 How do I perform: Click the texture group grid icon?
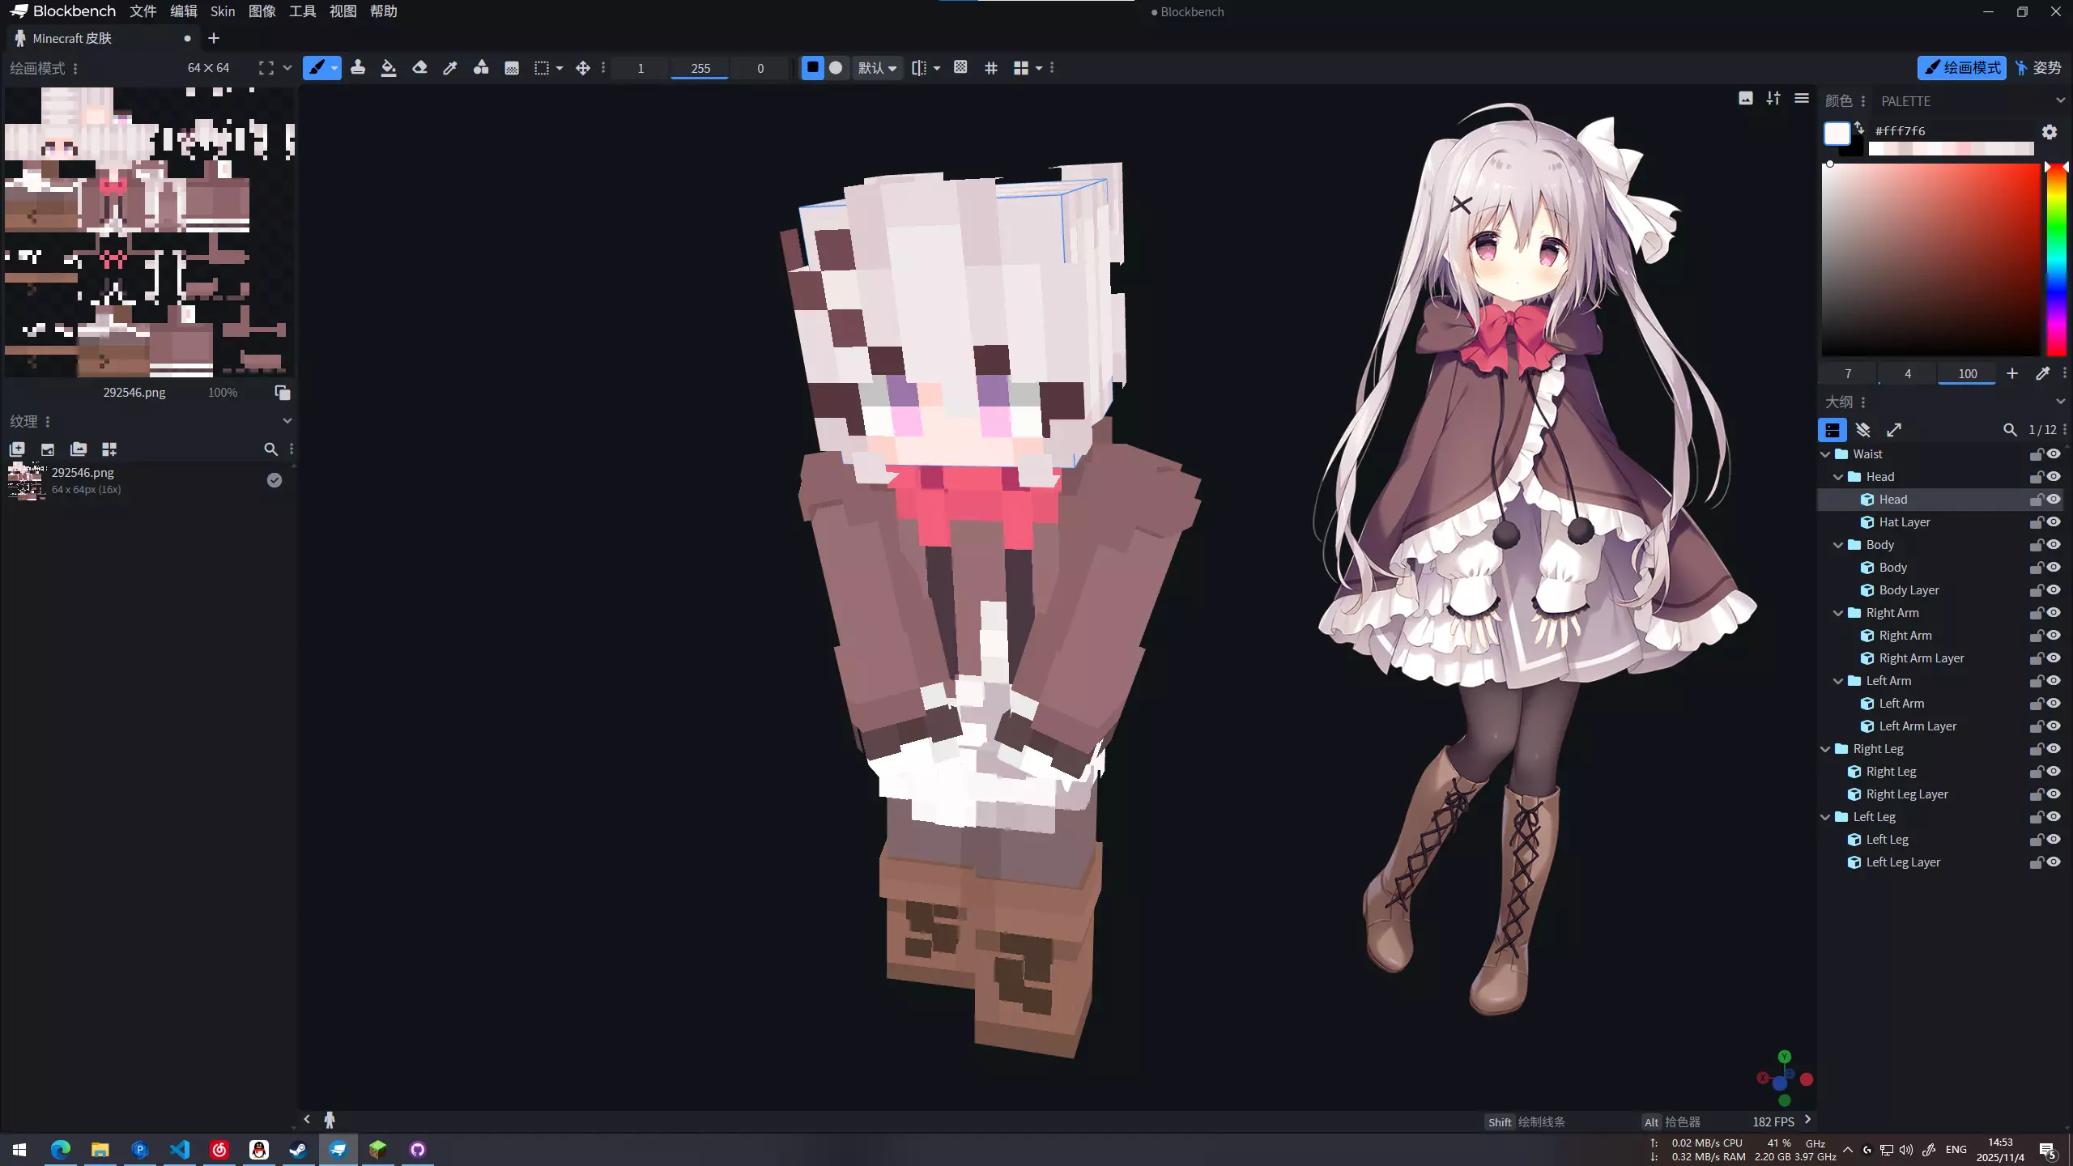point(109,449)
